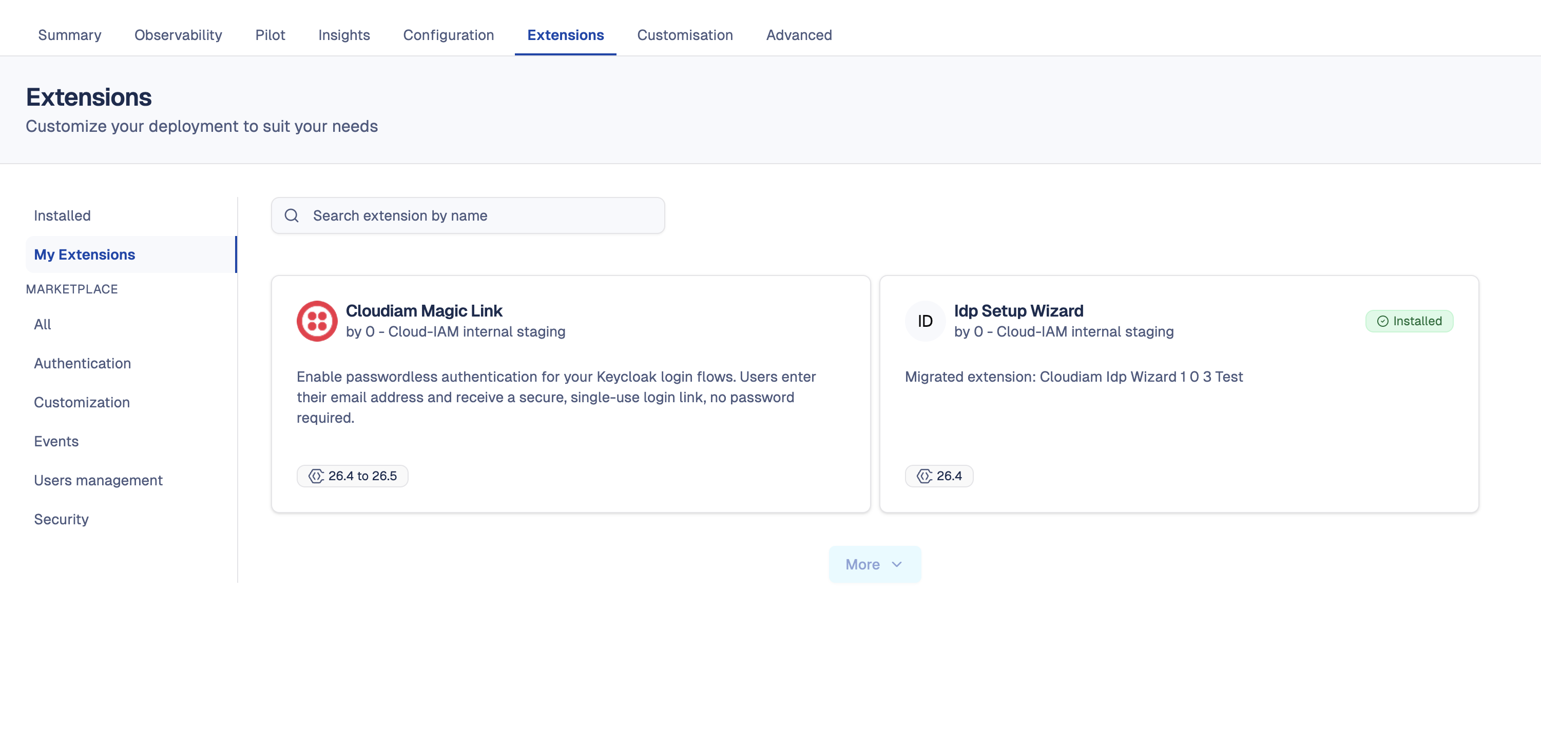Open the Configuration tab

[449, 35]
